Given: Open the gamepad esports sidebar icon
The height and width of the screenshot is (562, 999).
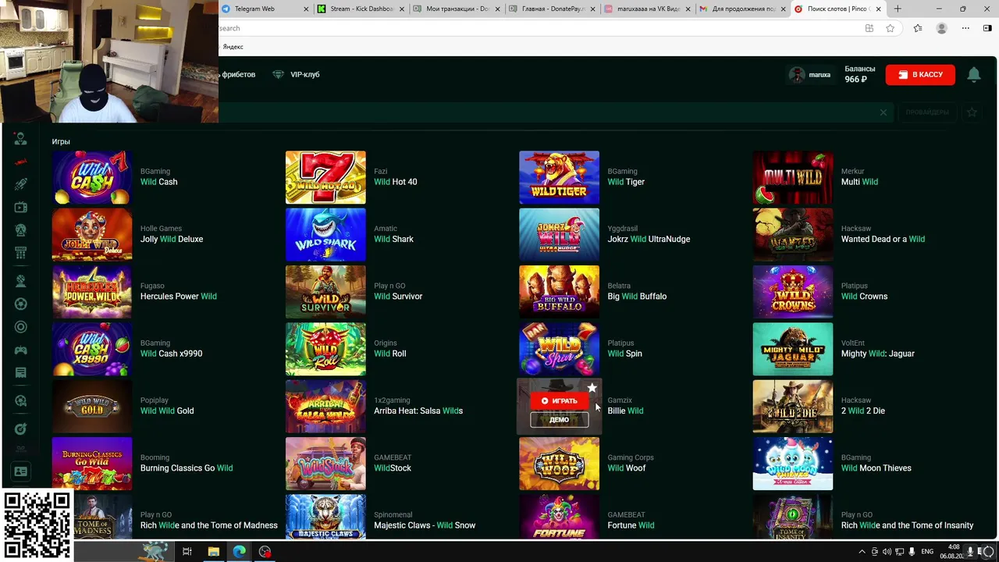Looking at the screenshot, I should (21, 350).
